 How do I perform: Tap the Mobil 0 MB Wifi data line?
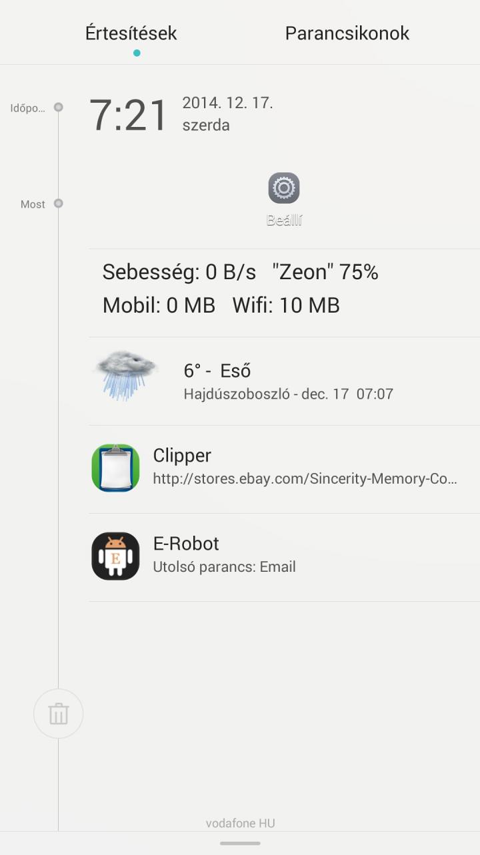pos(221,305)
